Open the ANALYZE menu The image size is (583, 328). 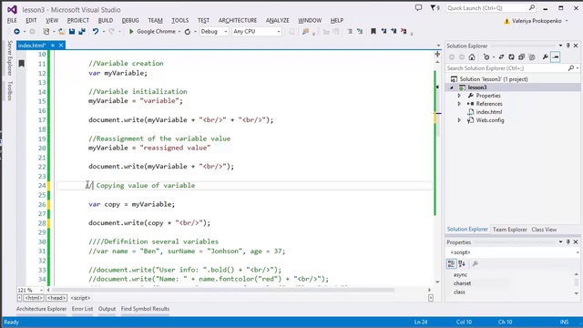tap(277, 20)
